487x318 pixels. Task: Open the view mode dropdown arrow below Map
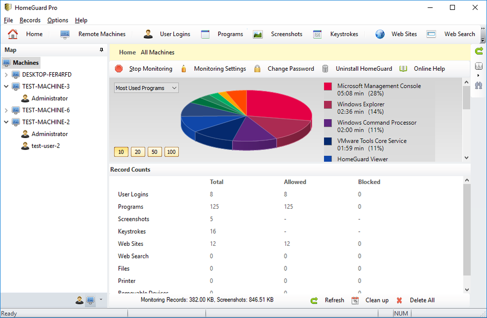[x=101, y=300]
